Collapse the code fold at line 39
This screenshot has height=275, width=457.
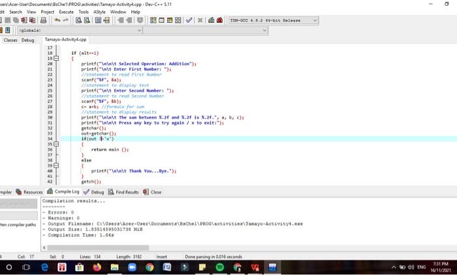click(x=56, y=166)
